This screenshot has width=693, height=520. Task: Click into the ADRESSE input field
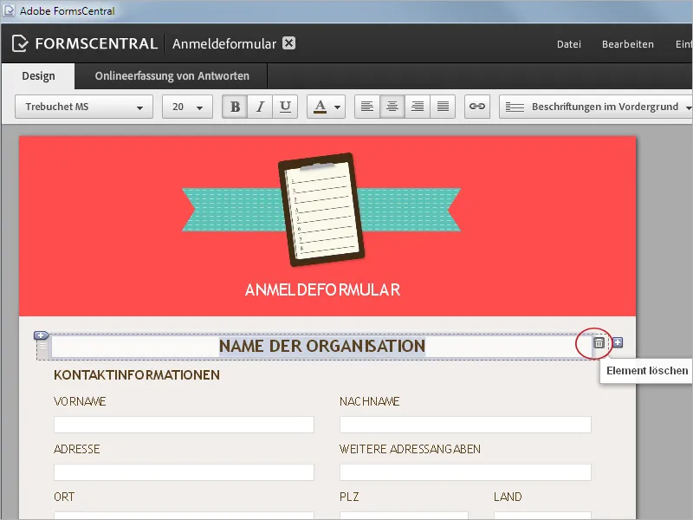point(184,472)
